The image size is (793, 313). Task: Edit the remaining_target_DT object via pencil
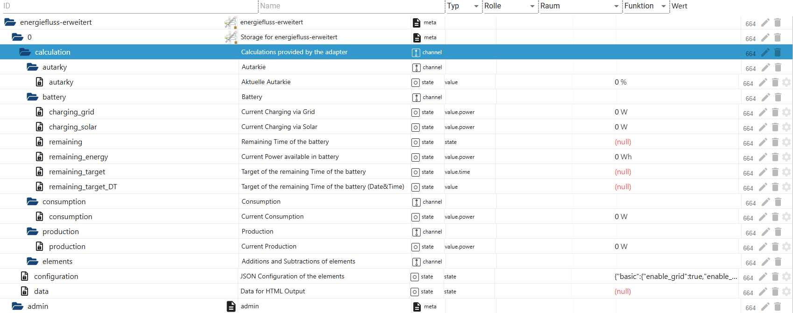click(x=763, y=187)
